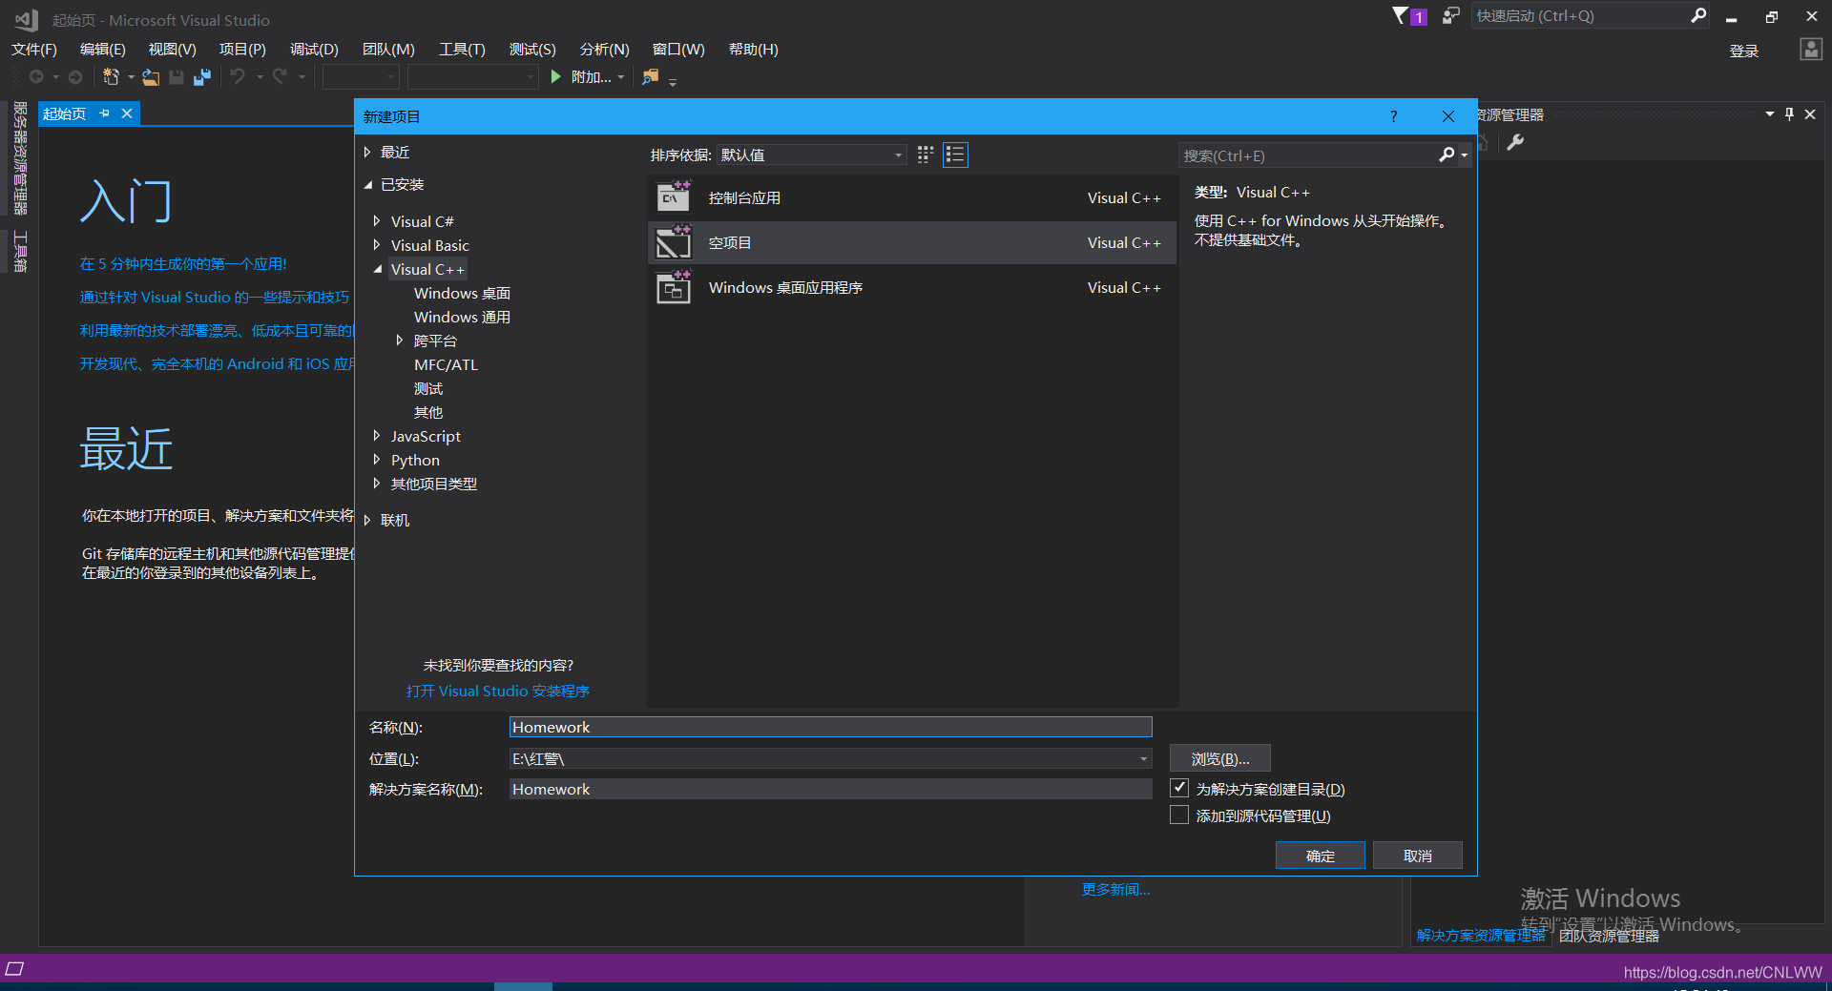1832x991 pixels.
Task: Click the search magnifier in template search
Action: click(1447, 155)
